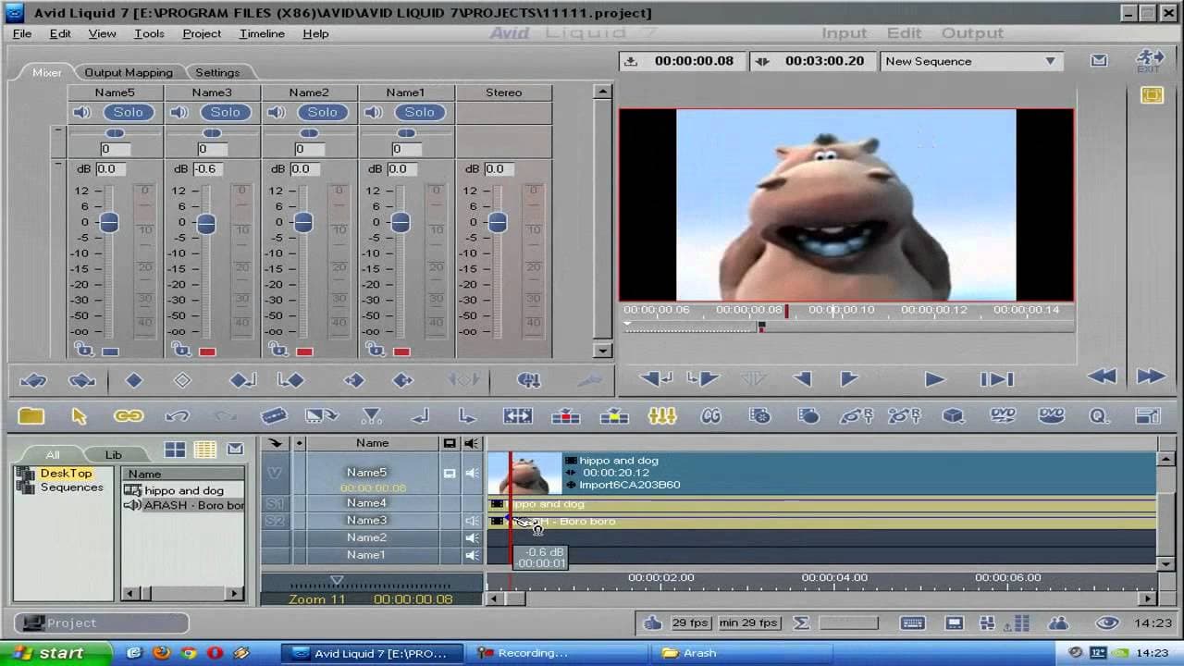Launch Internet Explorer from the quick launch bar

pos(134,653)
